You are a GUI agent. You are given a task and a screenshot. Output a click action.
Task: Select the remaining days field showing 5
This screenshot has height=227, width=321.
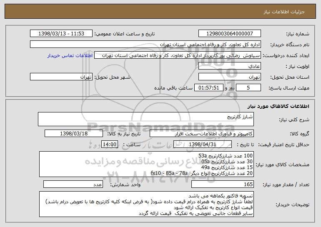tap(248, 88)
